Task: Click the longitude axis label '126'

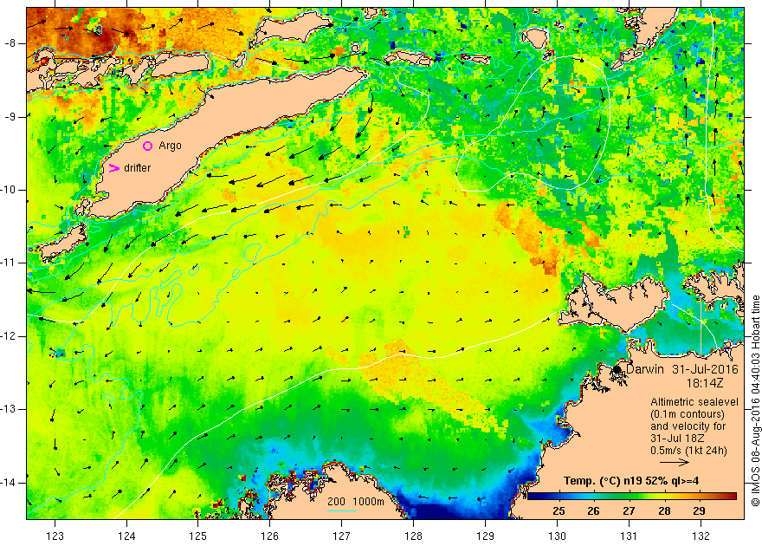Action: tap(269, 536)
